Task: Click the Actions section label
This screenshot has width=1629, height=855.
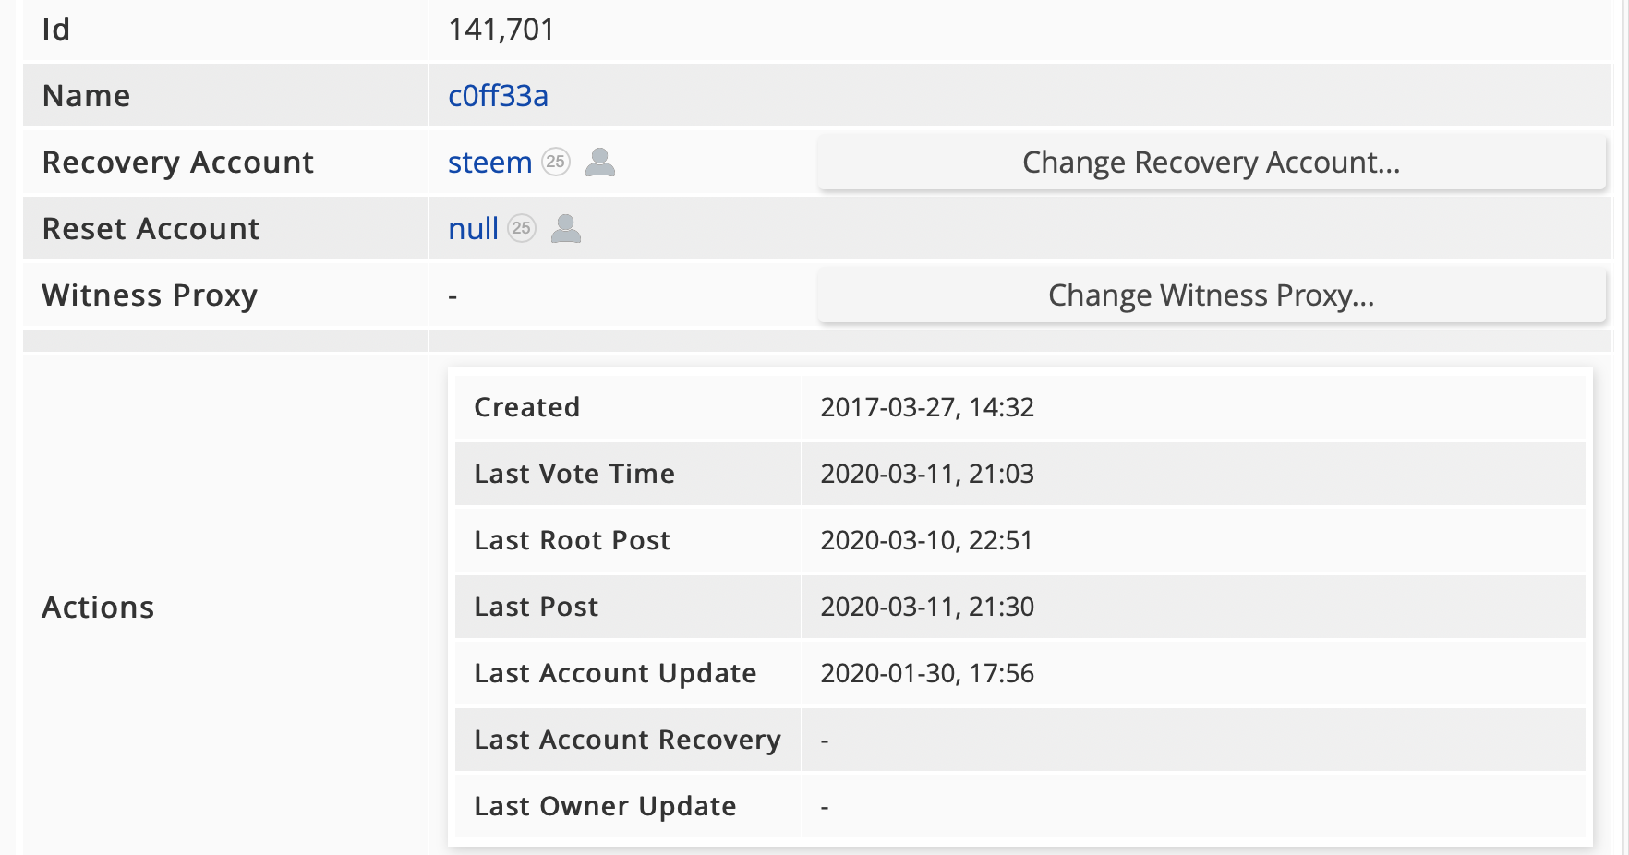Action: tap(98, 608)
